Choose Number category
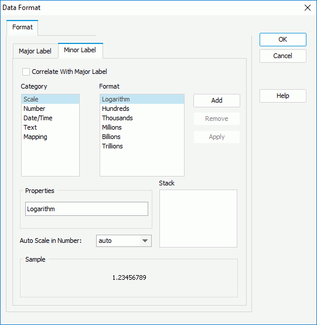The height and width of the screenshot is (325, 317). (50, 109)
